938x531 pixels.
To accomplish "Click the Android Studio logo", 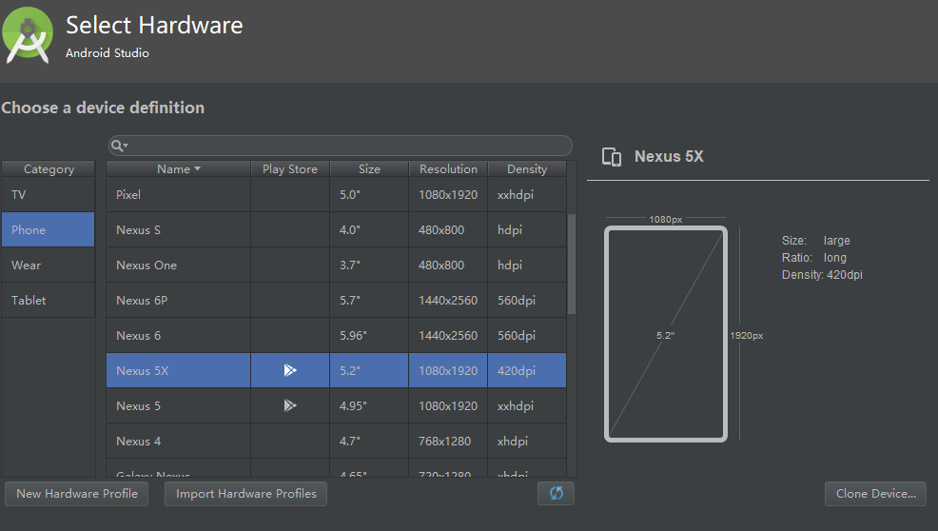I will pyautogui.click(x=28, y=35).
